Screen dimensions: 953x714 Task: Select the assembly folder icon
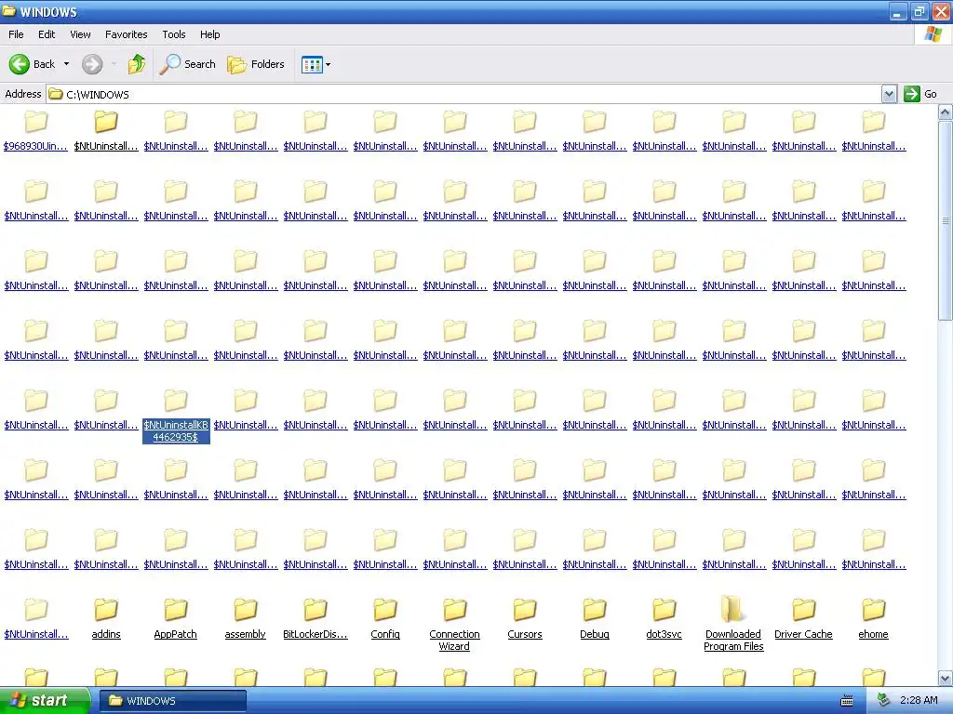point(246,610)
